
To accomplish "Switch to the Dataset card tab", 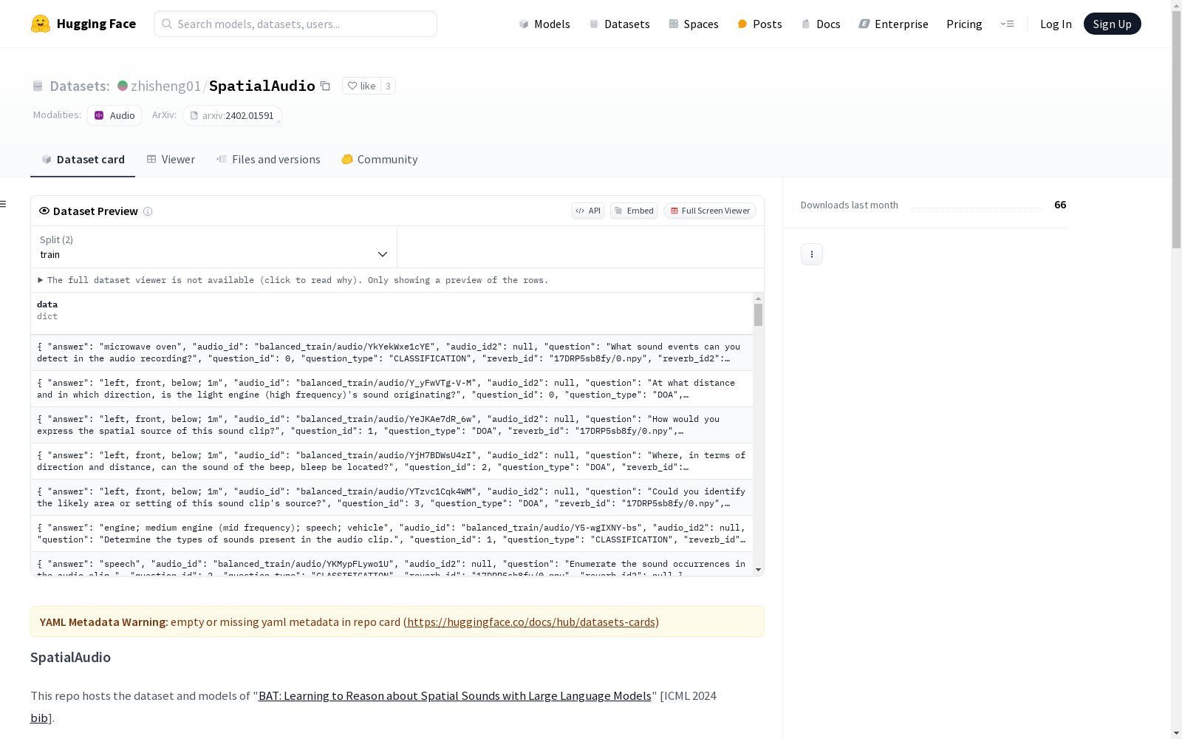I will pos(83,160).
